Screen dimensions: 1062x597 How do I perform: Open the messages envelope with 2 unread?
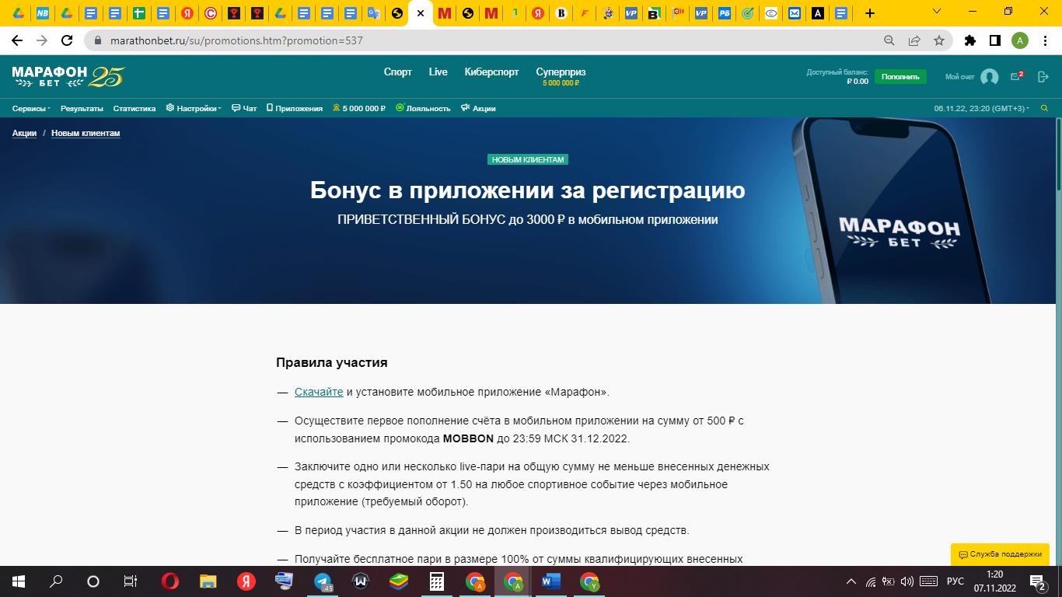1016,76
